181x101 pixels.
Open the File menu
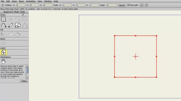point(3,1)
